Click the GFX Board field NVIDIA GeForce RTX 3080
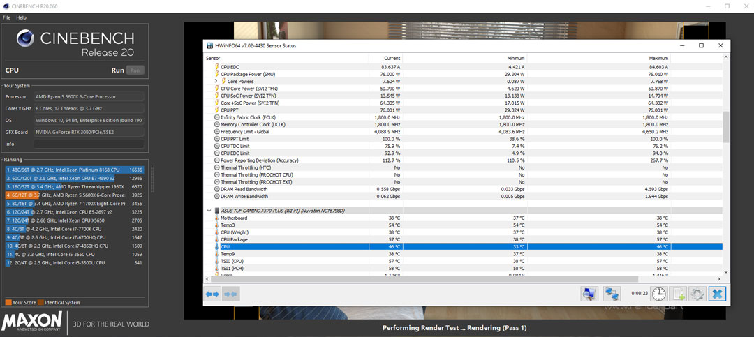 pos(89,132)
